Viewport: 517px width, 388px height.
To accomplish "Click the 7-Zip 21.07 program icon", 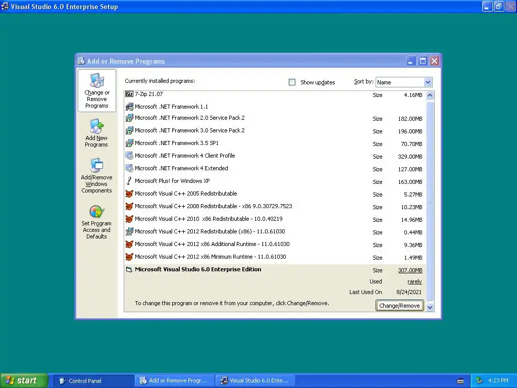I will click(x=129, y=94).
